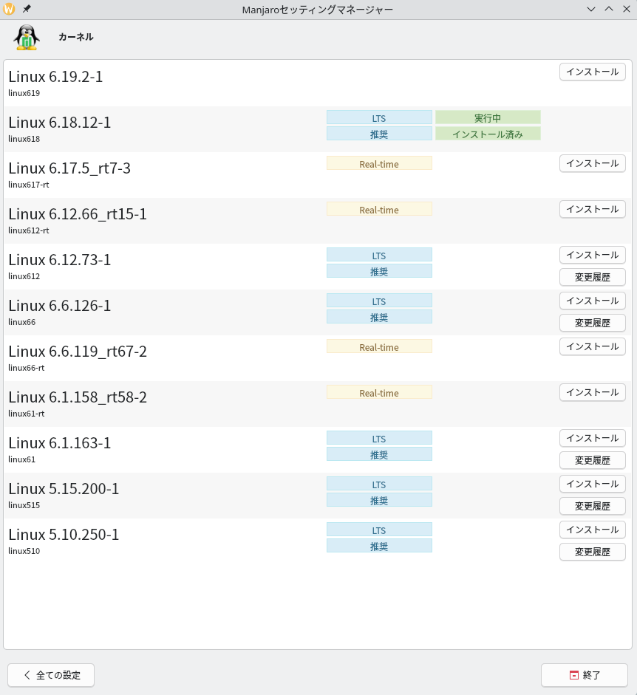Screen dimensions: 637x695
Task: Go back to 全ての設定
Action: [51, 675]
